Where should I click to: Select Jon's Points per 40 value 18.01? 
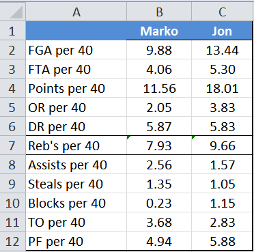(222, 88)
